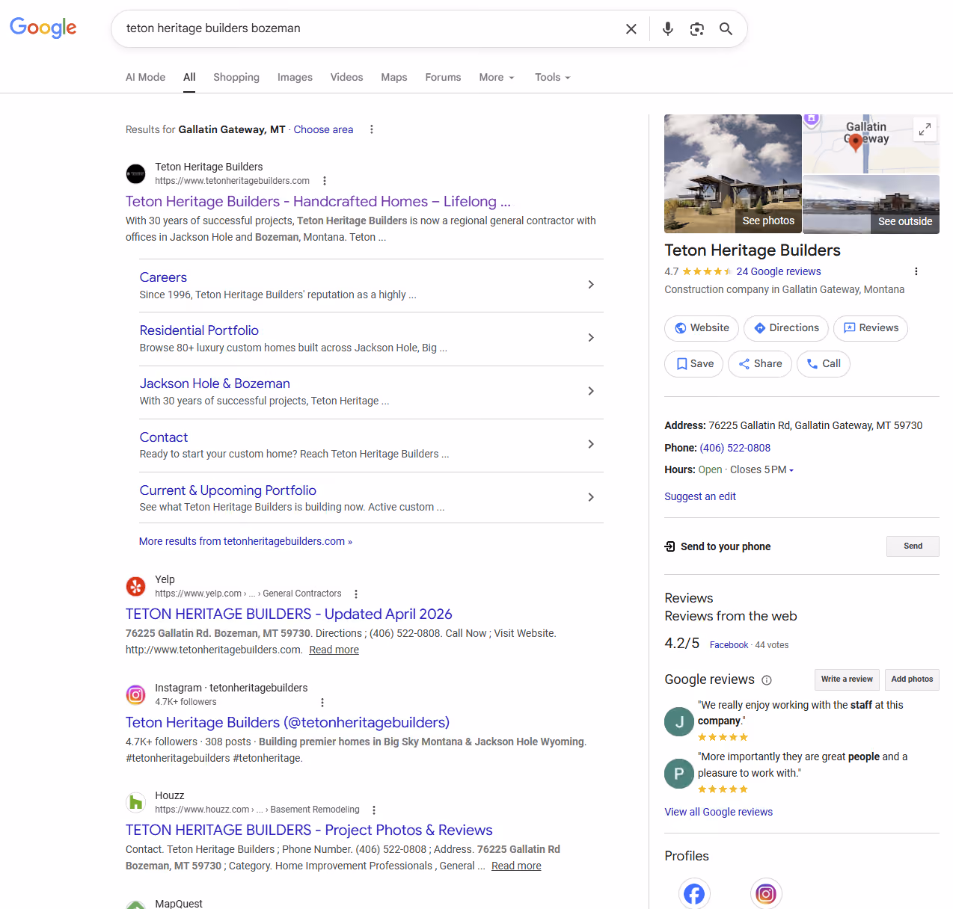
Task: Click the Yelp favicon
Action: coord(135,586)
